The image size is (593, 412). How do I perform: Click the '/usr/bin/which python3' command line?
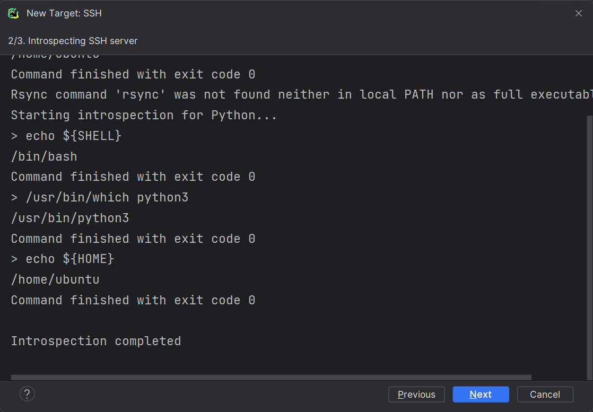pos(100,197)
